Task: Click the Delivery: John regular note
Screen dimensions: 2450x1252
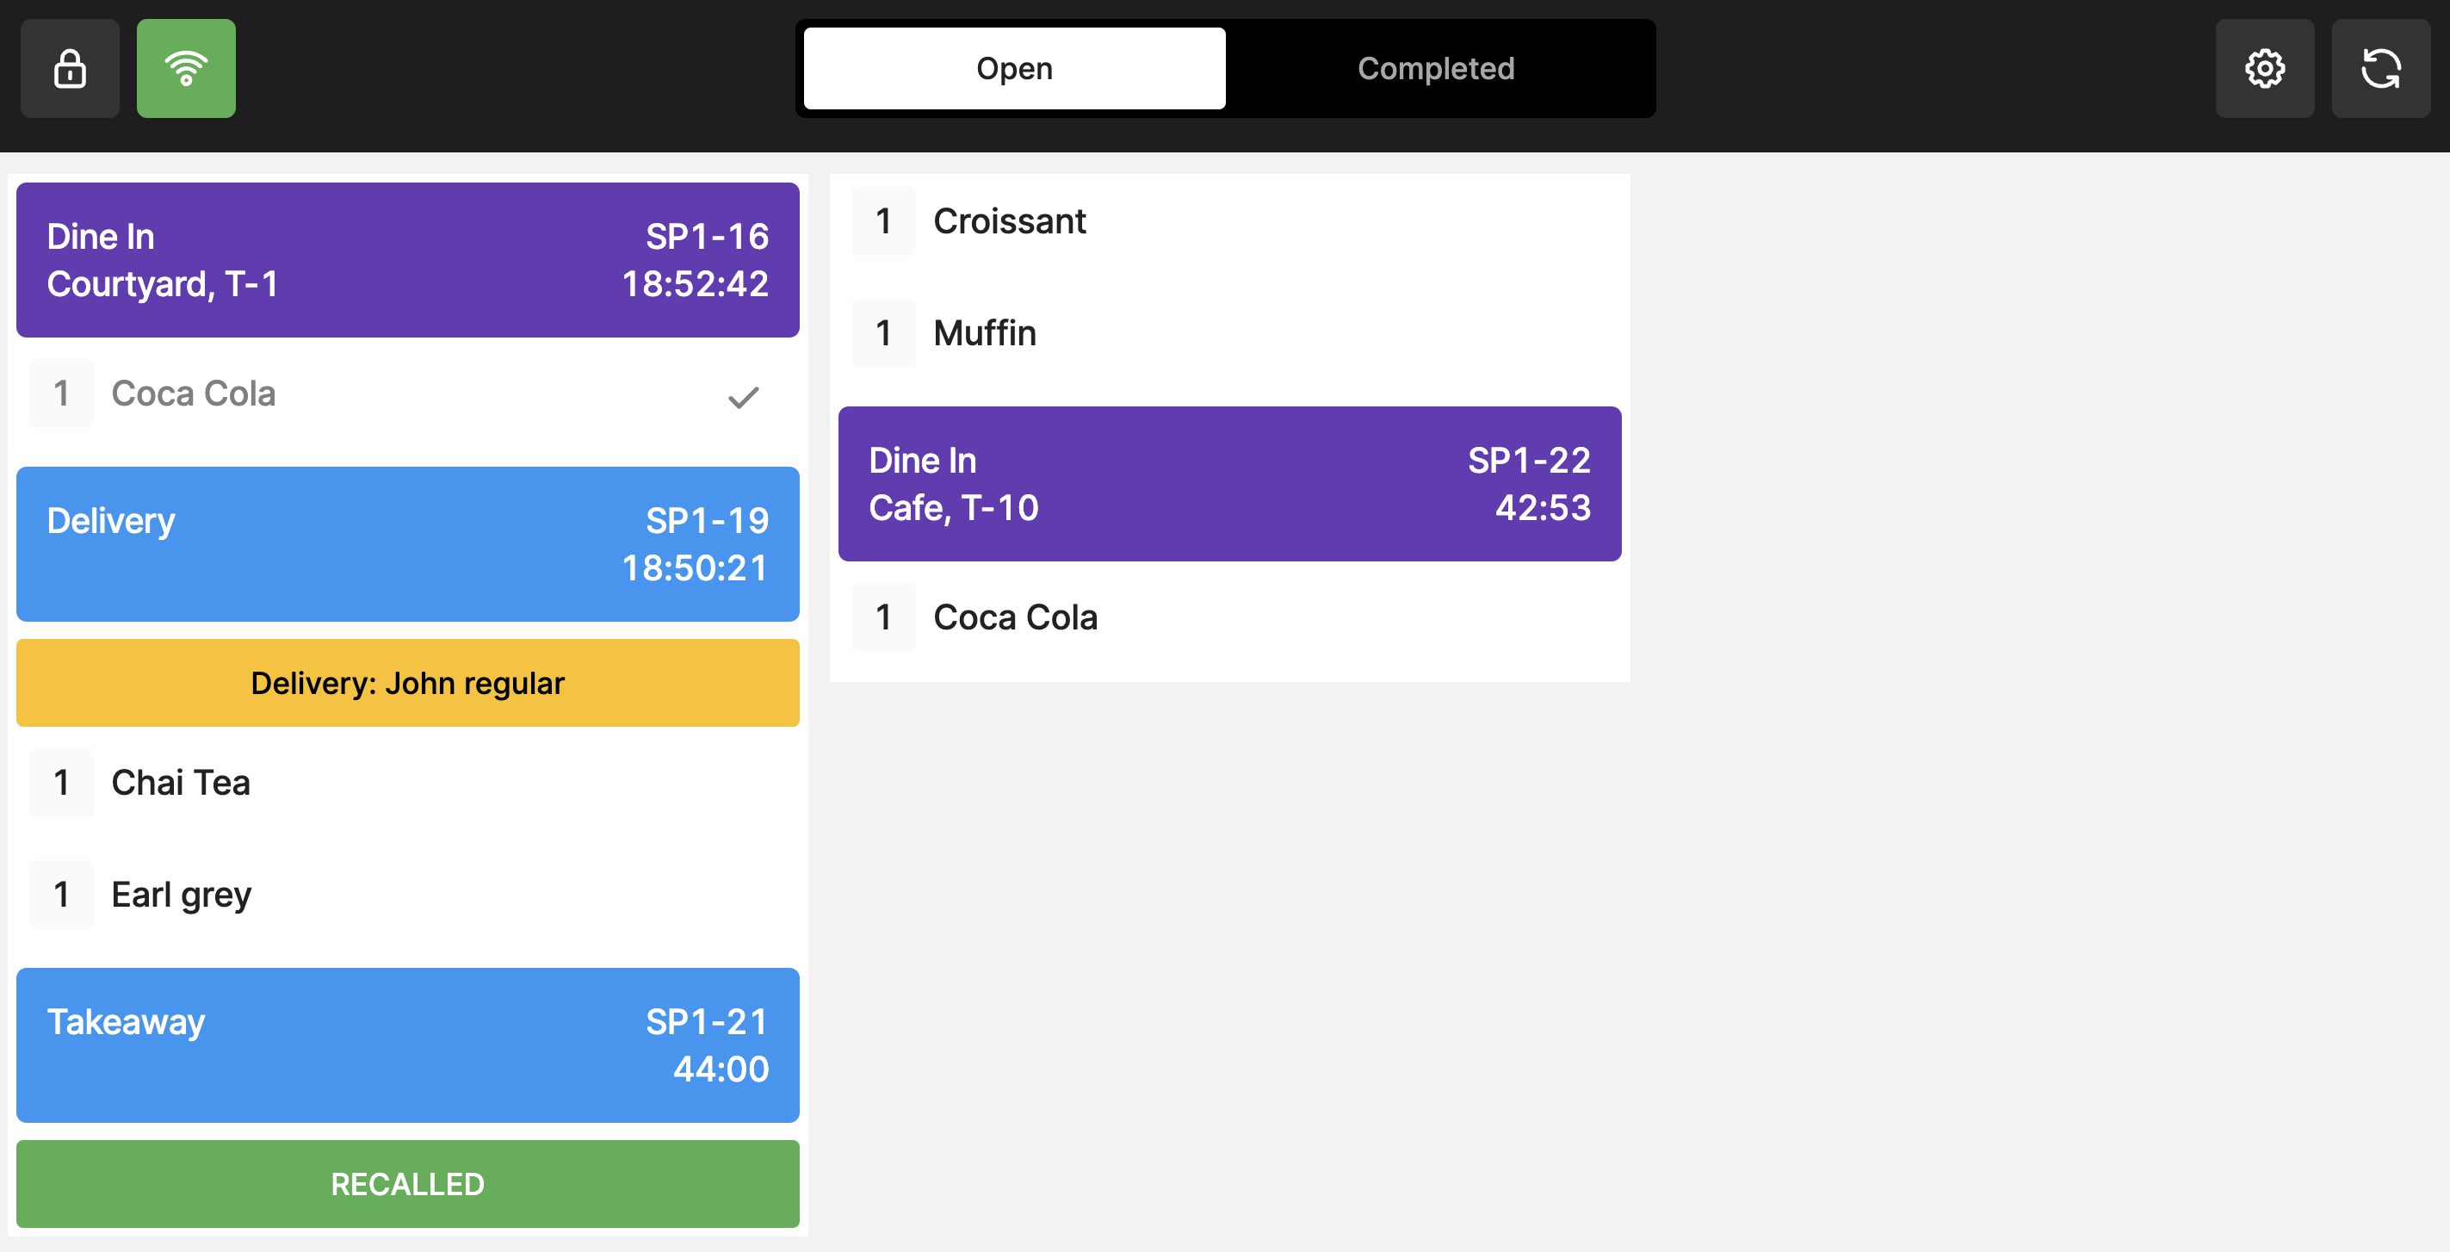Action: (x=407, y=683)
